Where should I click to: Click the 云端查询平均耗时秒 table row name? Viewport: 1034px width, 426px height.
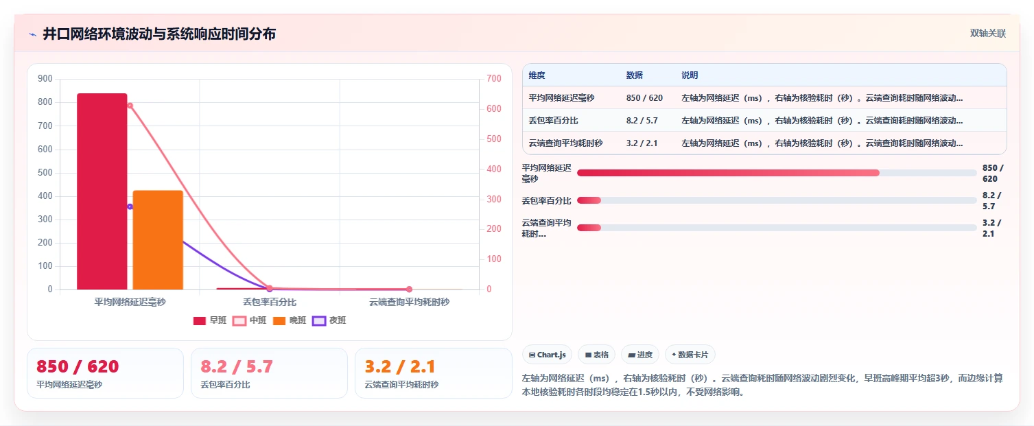[x=566, y=143]
